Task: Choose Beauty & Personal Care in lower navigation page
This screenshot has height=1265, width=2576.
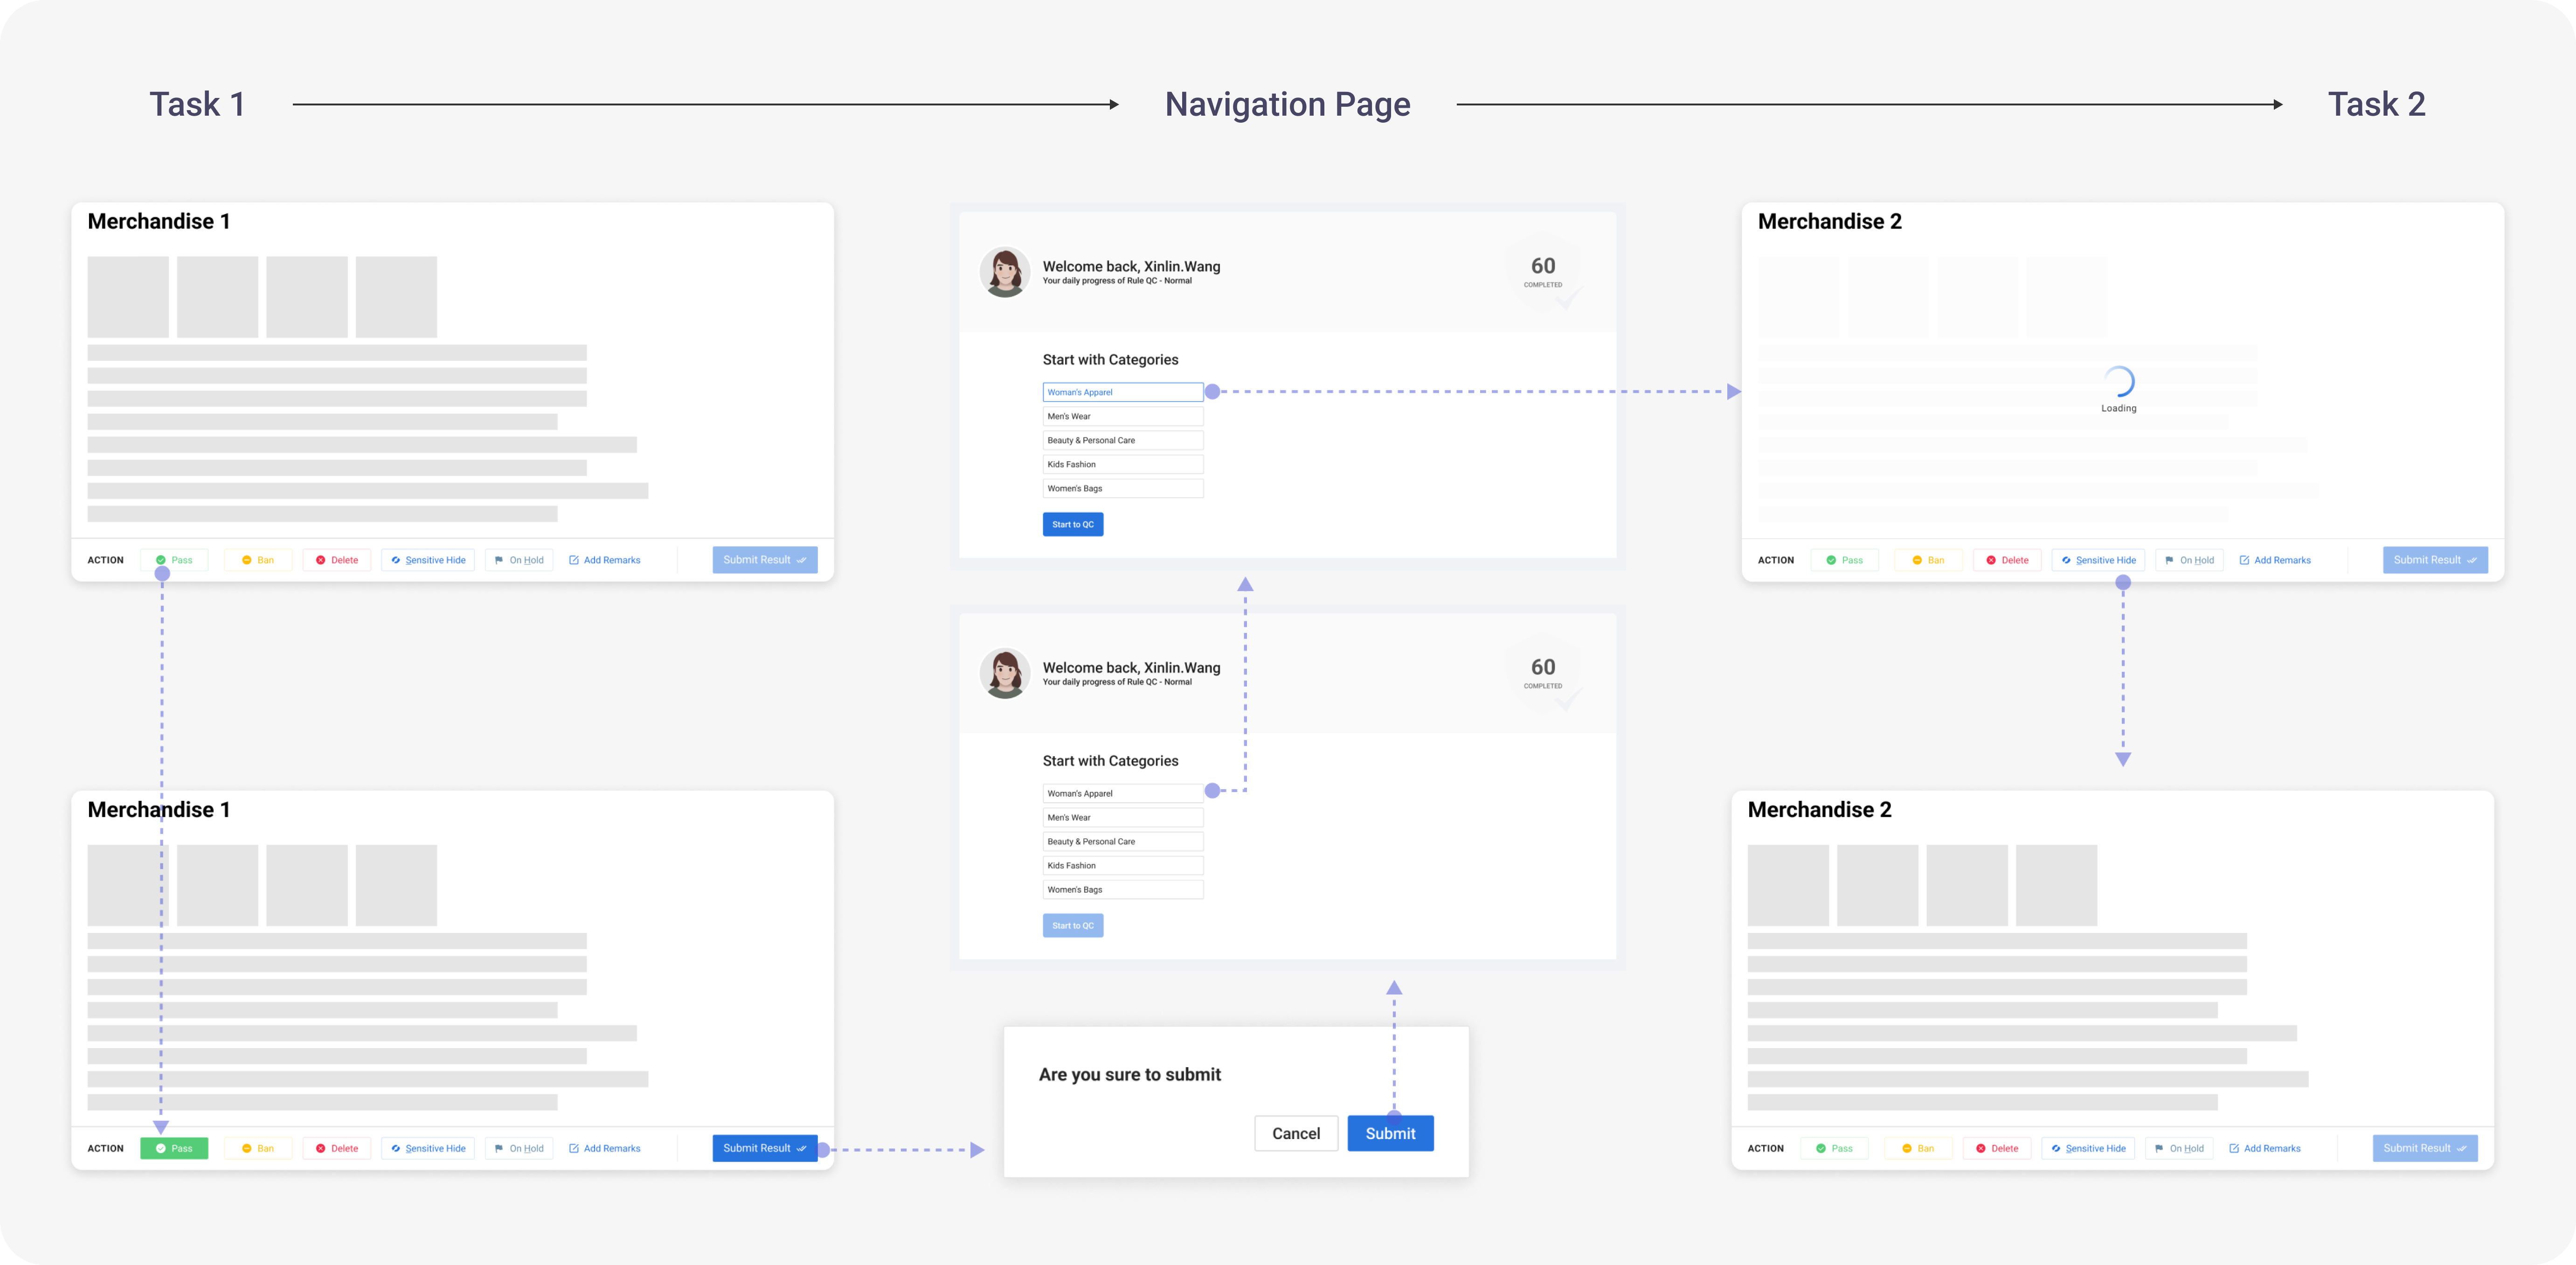Action: pos(1123,841)
